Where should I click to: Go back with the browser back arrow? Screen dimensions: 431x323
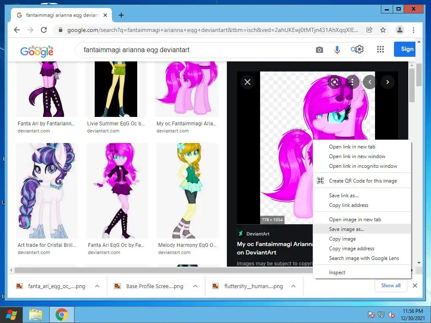(x=17, y=30)
